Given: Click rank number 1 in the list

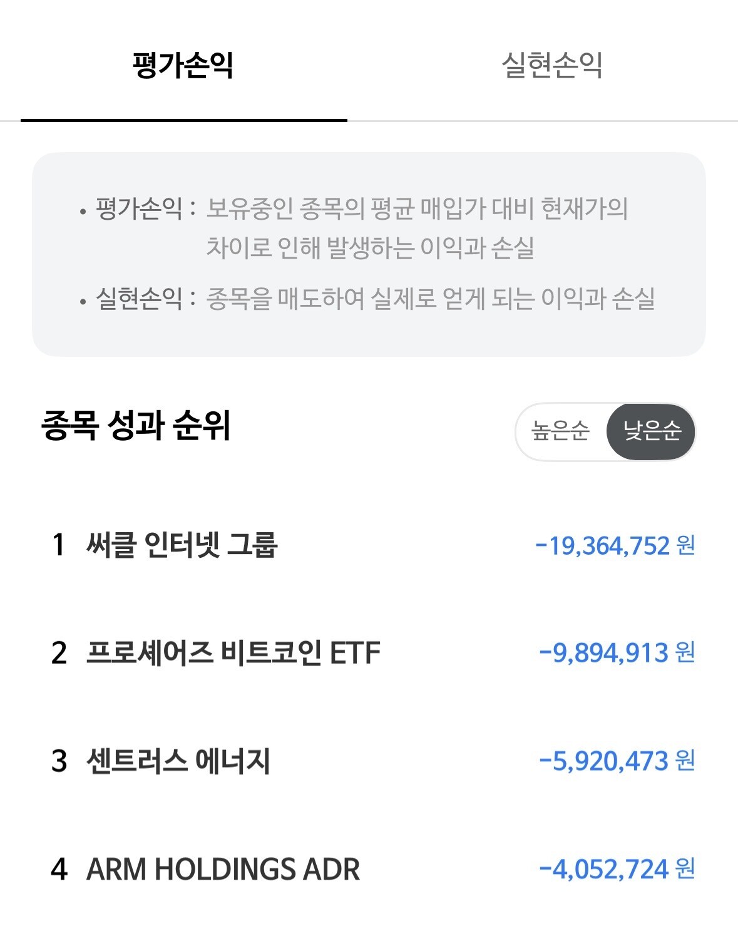Looking at the screenshot, I should click(59, 545).
